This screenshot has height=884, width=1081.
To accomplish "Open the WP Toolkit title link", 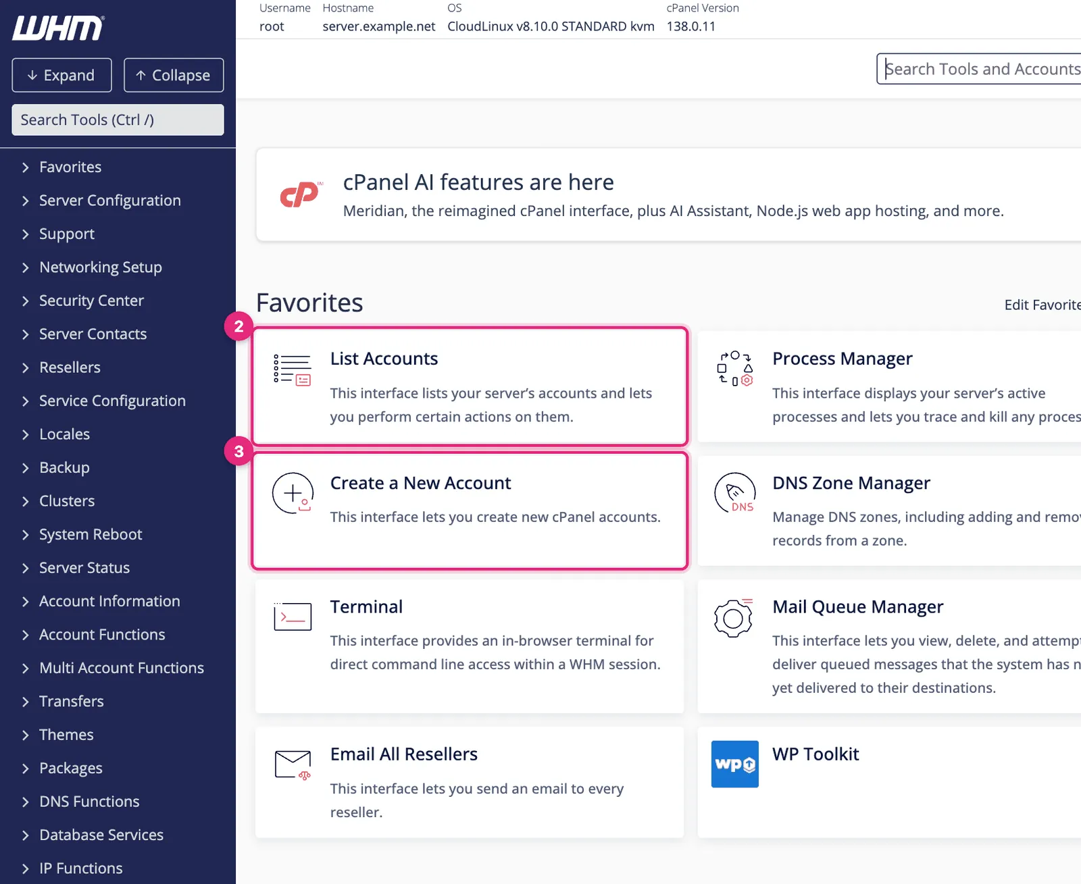I will tap(815, 754).
